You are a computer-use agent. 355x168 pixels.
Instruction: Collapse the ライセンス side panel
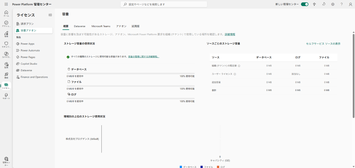pyautogui.click(x=50, y=15)
